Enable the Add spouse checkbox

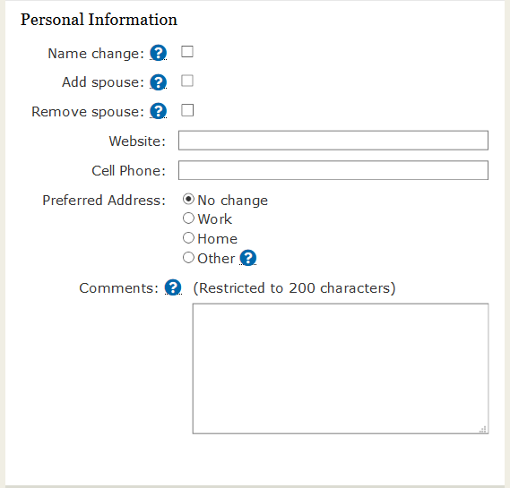[187, 81]
